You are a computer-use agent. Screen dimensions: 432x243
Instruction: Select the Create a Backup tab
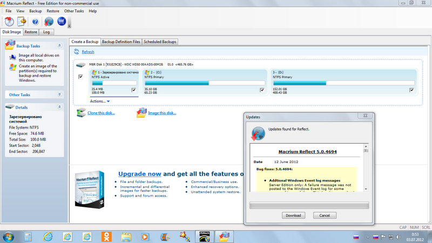(85, 42)
